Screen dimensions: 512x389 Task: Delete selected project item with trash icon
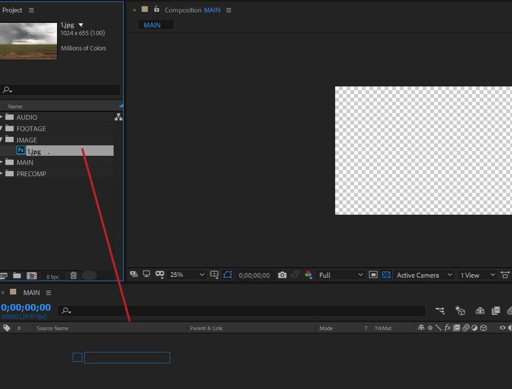74,275
